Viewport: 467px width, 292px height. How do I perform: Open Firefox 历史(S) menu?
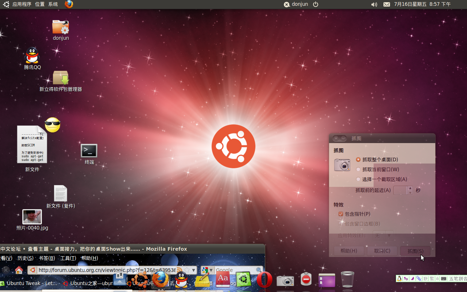(x=25, y=258)
